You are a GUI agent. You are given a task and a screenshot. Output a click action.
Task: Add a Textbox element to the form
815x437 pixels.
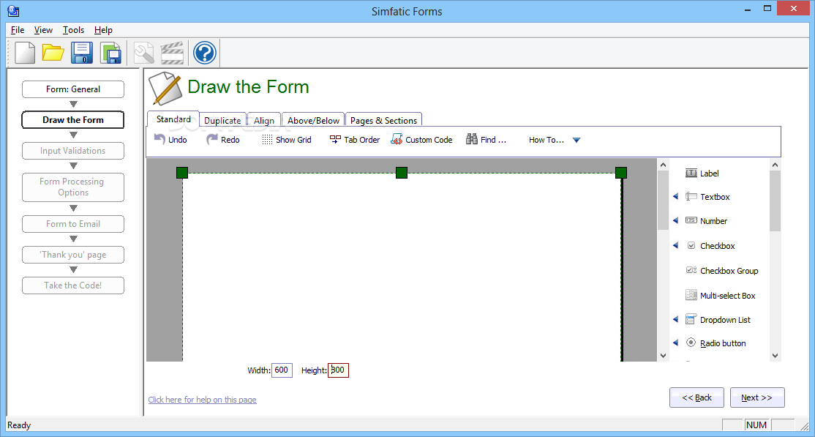(x=707, y=197)
